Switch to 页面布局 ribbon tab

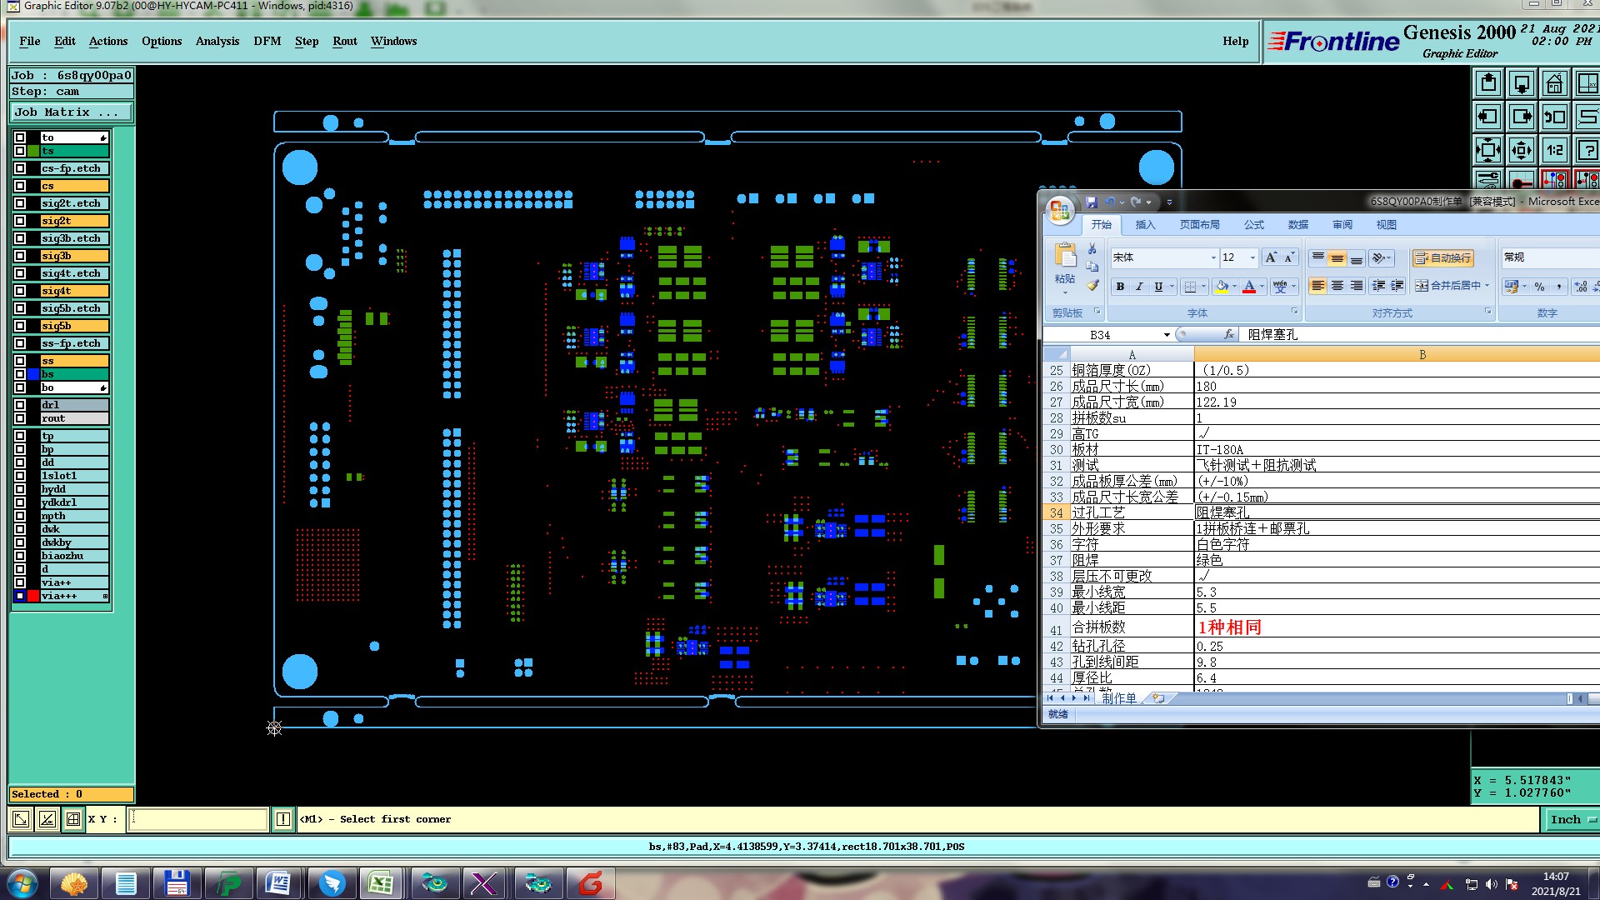click(x=1199, y=225)
